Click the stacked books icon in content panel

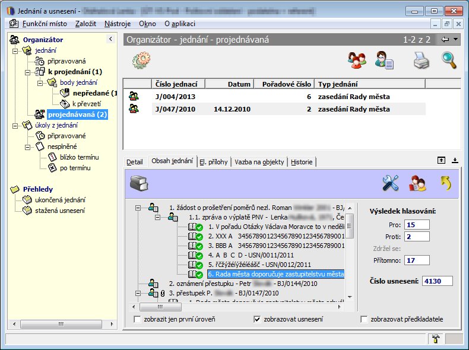click(x=139, y=183)
